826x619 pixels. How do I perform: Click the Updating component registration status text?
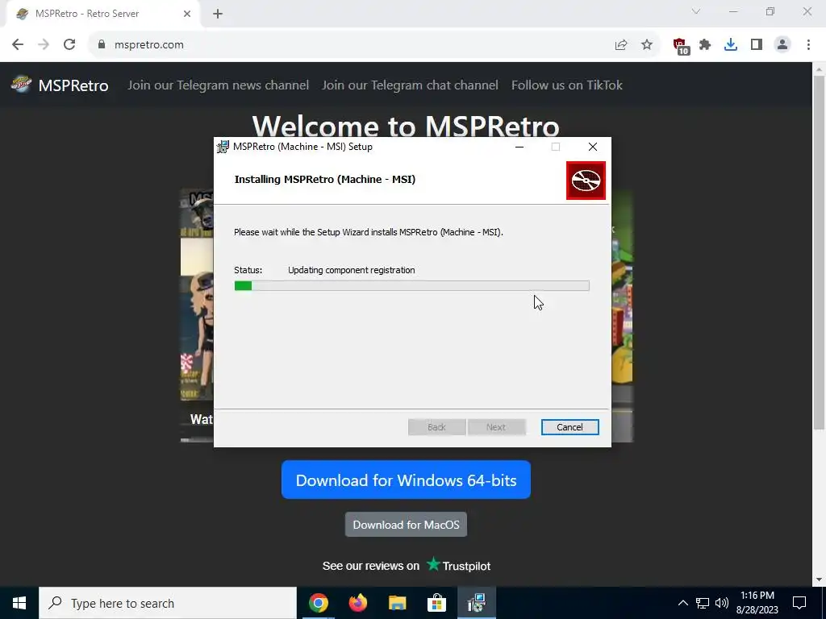352,270
